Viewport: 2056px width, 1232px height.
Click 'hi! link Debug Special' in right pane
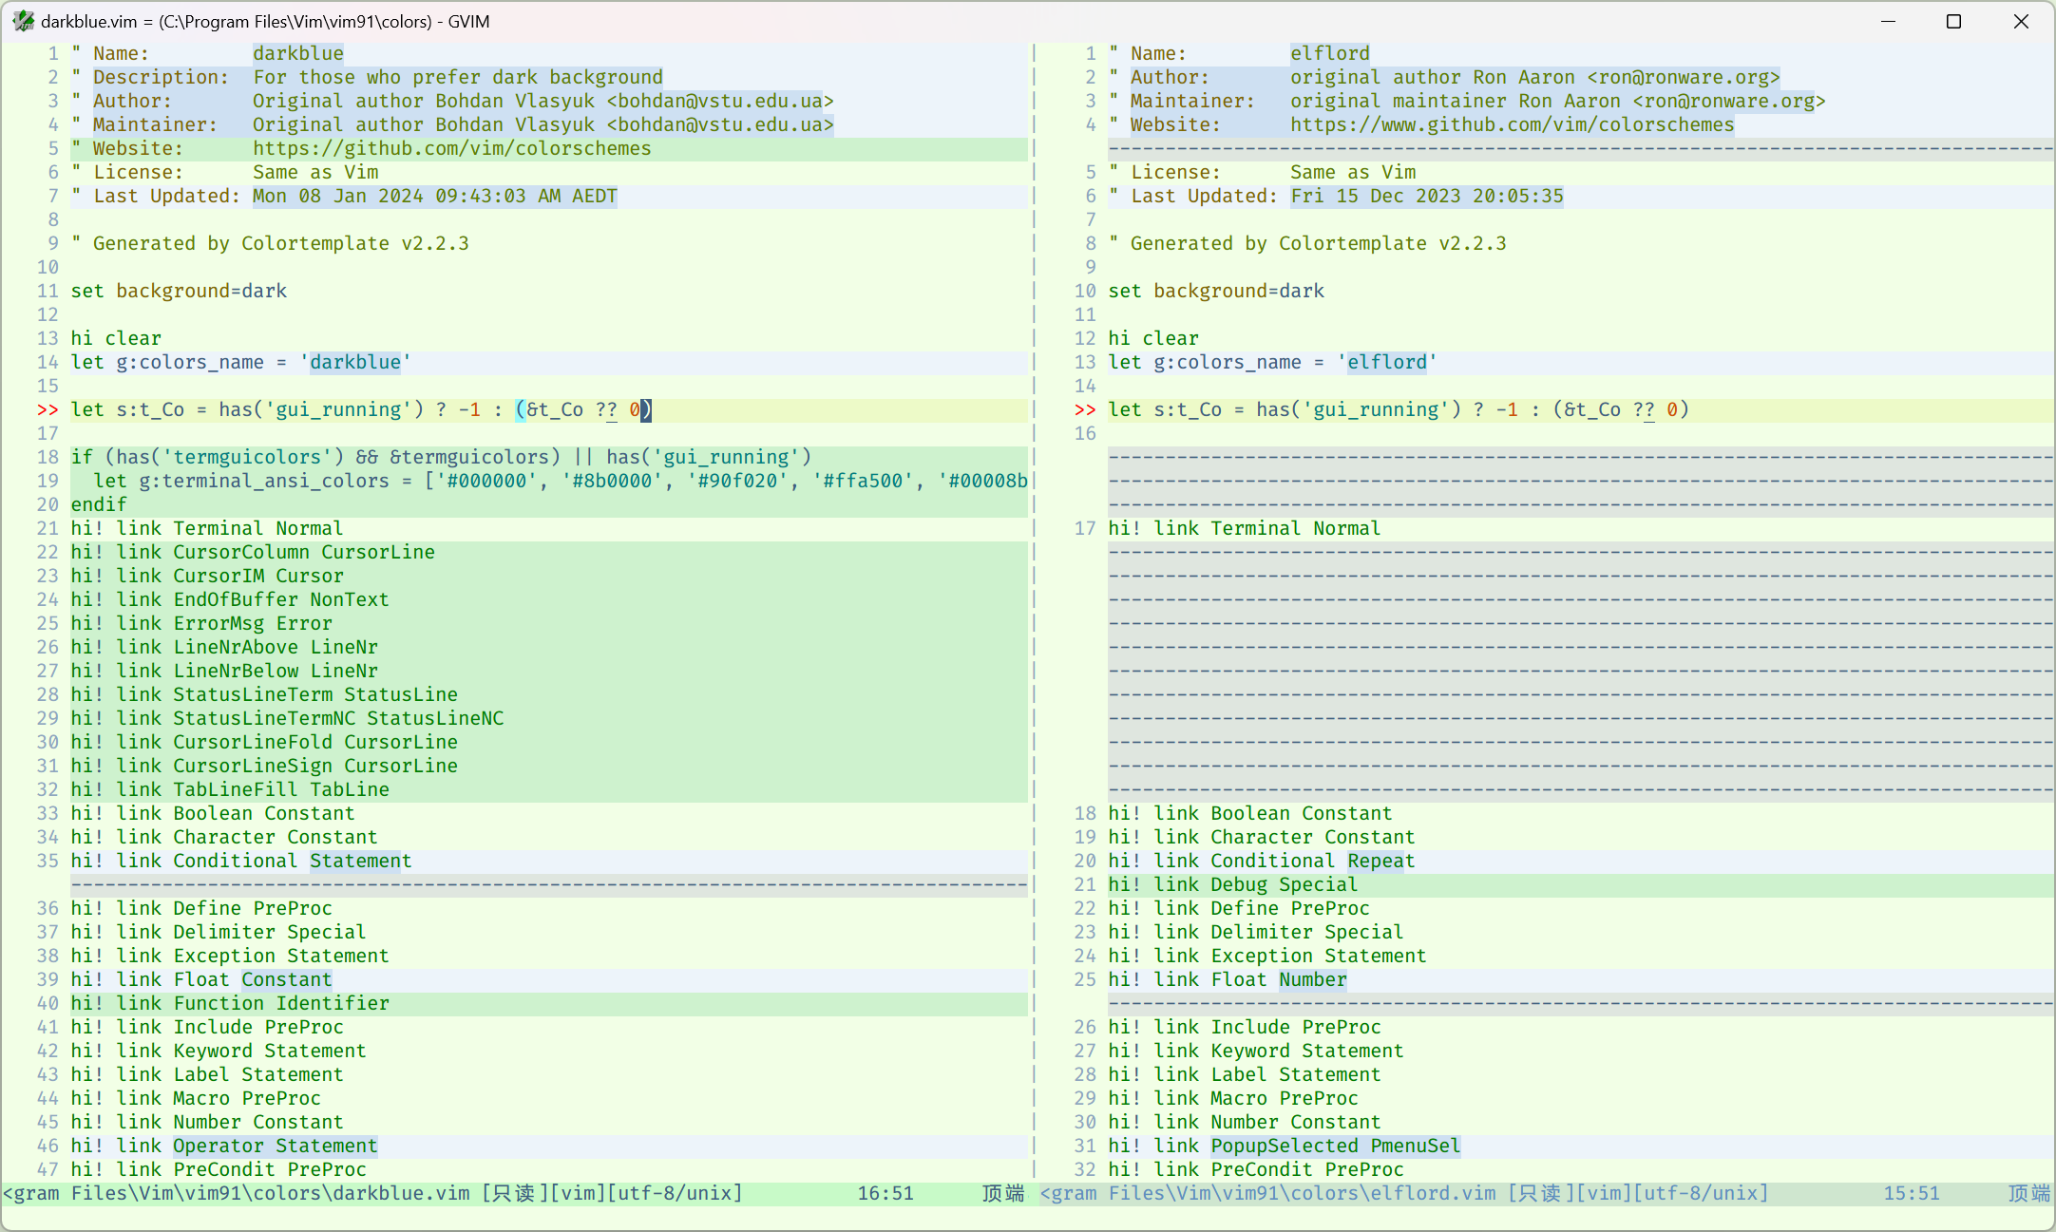point(1233,885)
